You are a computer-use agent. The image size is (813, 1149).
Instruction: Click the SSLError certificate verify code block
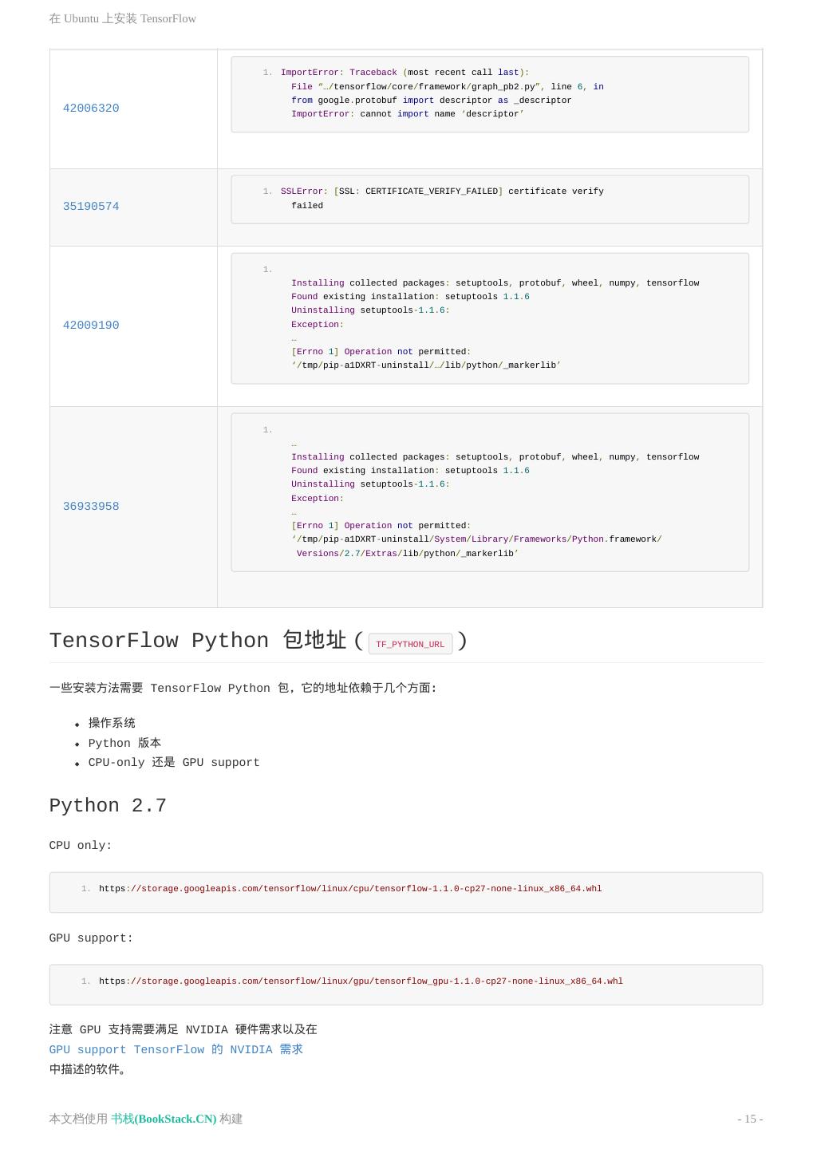489,199
